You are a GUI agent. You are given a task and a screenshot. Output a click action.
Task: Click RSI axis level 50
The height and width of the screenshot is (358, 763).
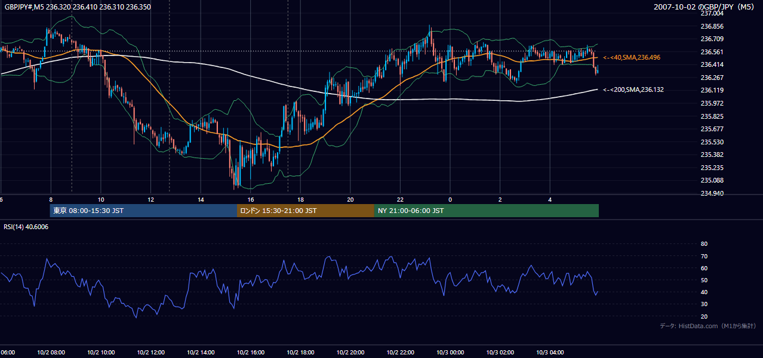click(704, 280)
